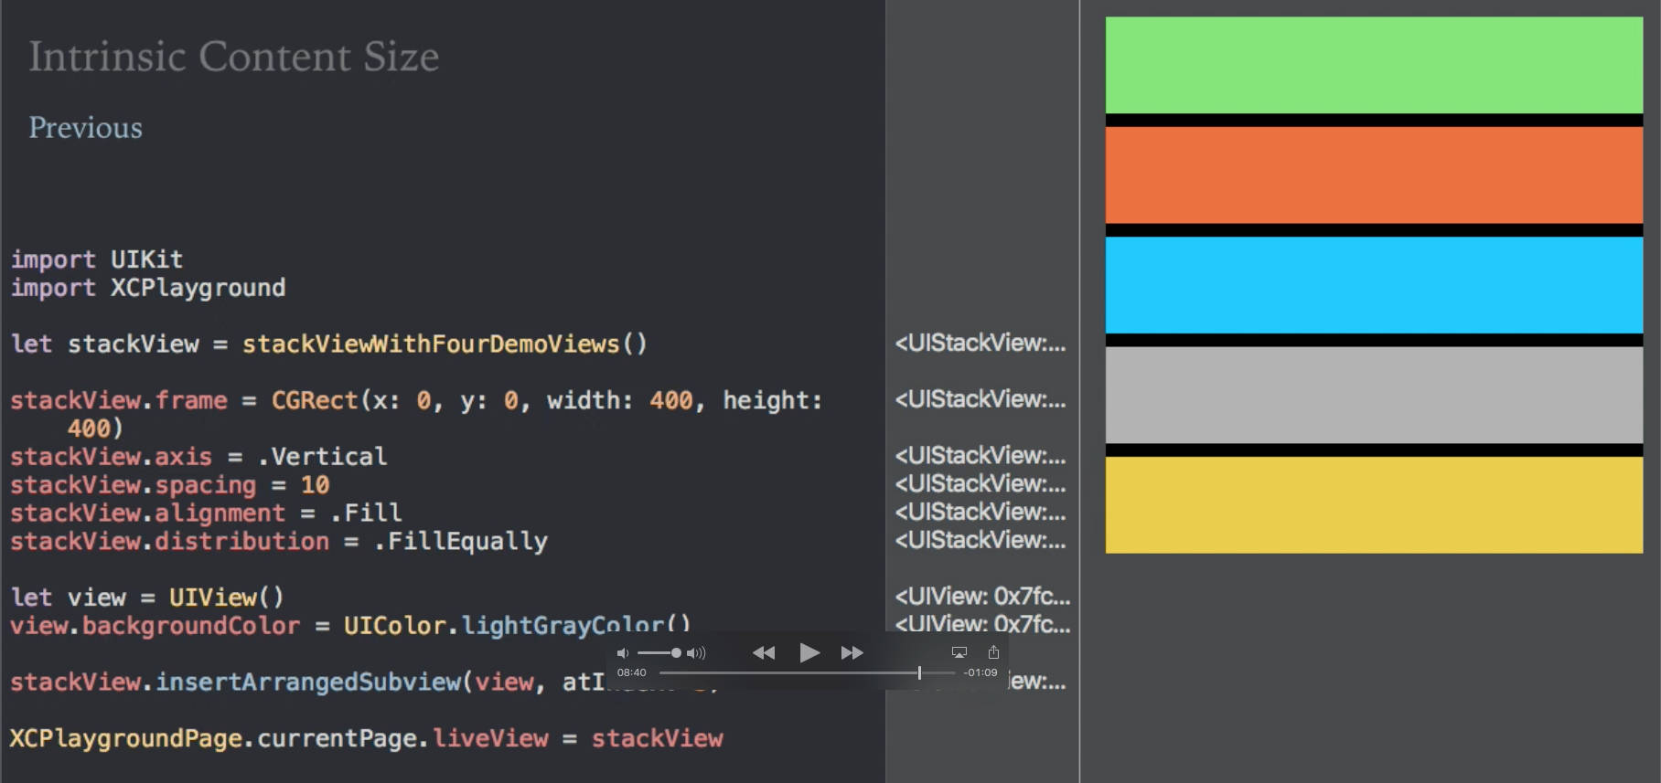Select the light gray view in the live view
Viewport: 1661px width, 783px height.
[x=1374, y=395]
